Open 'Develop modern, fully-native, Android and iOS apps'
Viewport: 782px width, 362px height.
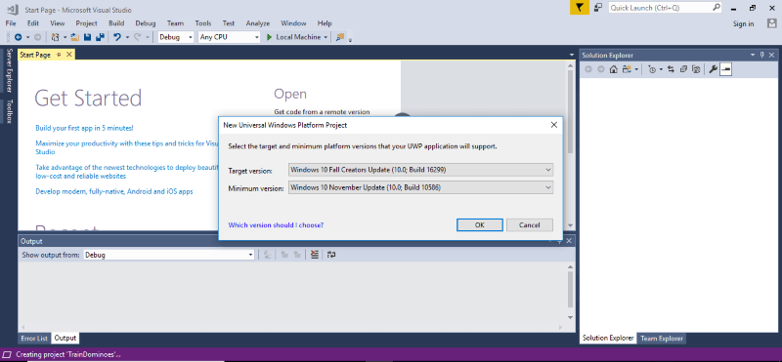114,191
